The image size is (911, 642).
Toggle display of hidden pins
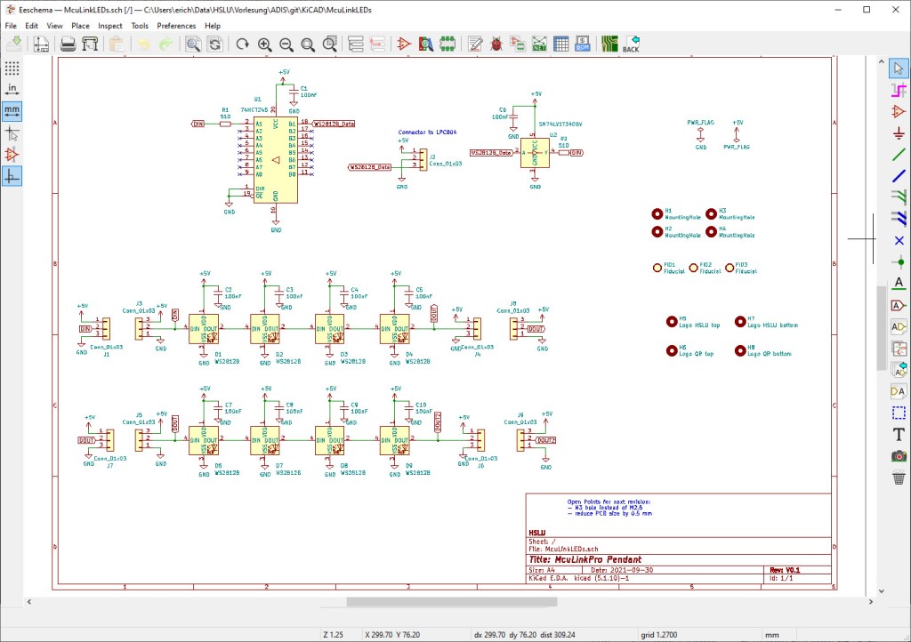point(12,153)
